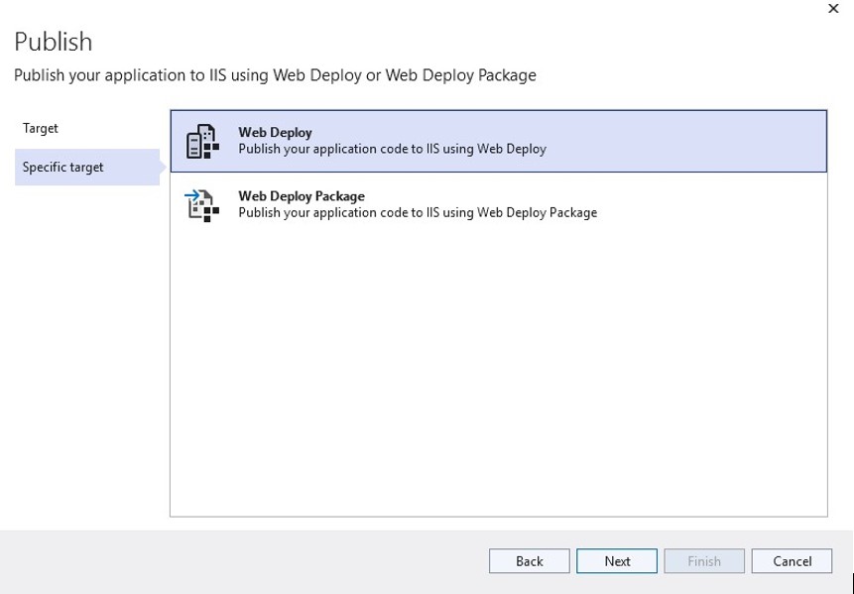854x594 pixels.
Task: Select the Specific target step
Action: (63, 168)
